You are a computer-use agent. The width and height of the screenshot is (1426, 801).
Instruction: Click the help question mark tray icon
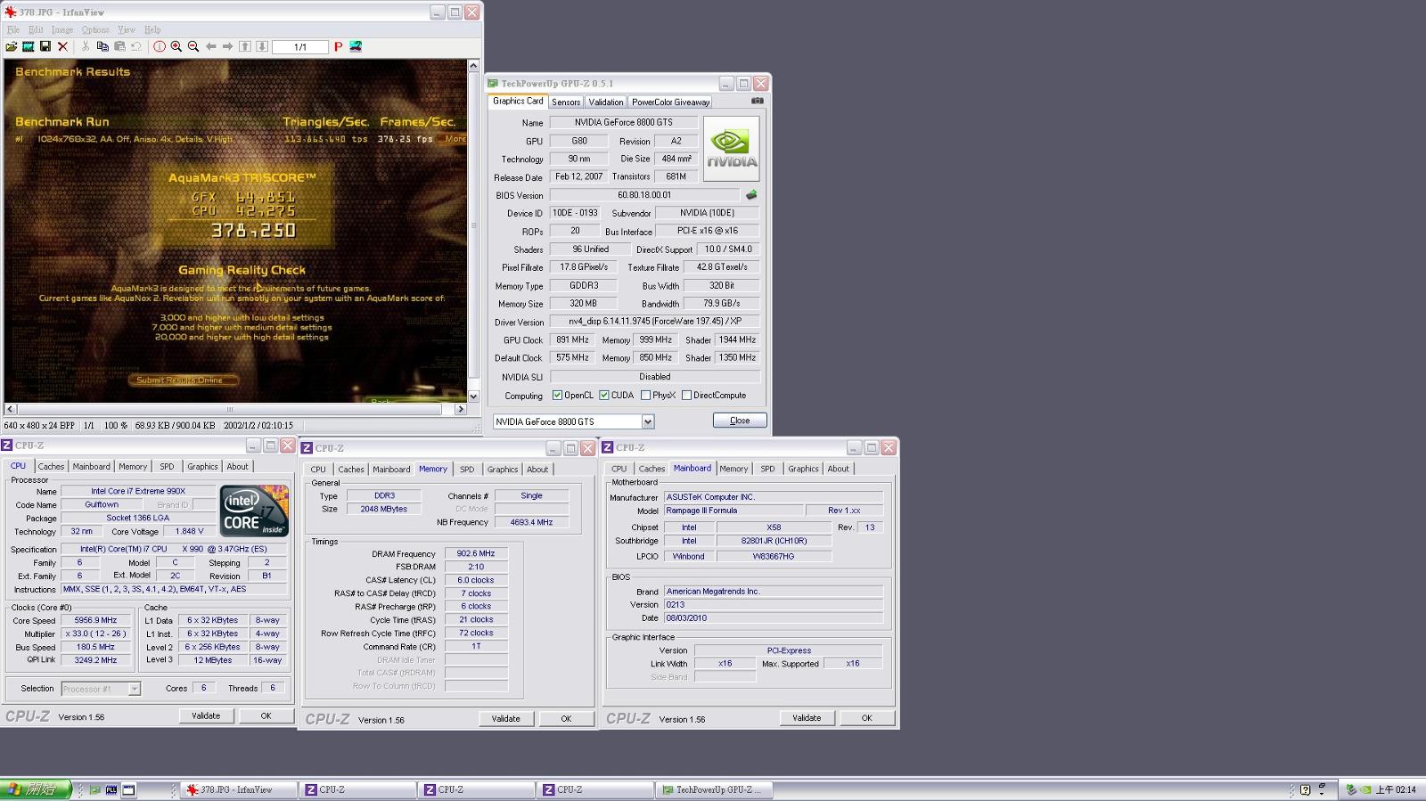1306,789
